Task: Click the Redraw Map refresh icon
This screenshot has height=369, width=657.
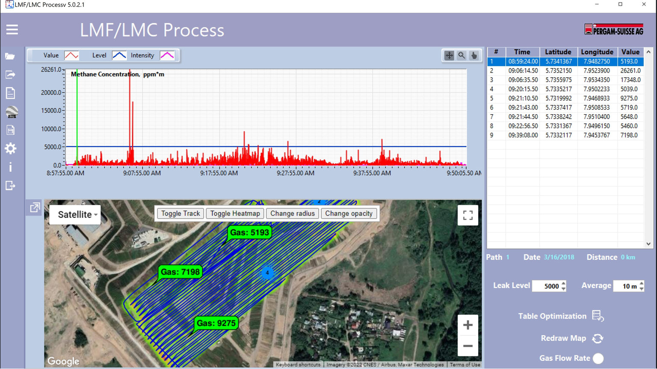Action: tap(598, 338)
